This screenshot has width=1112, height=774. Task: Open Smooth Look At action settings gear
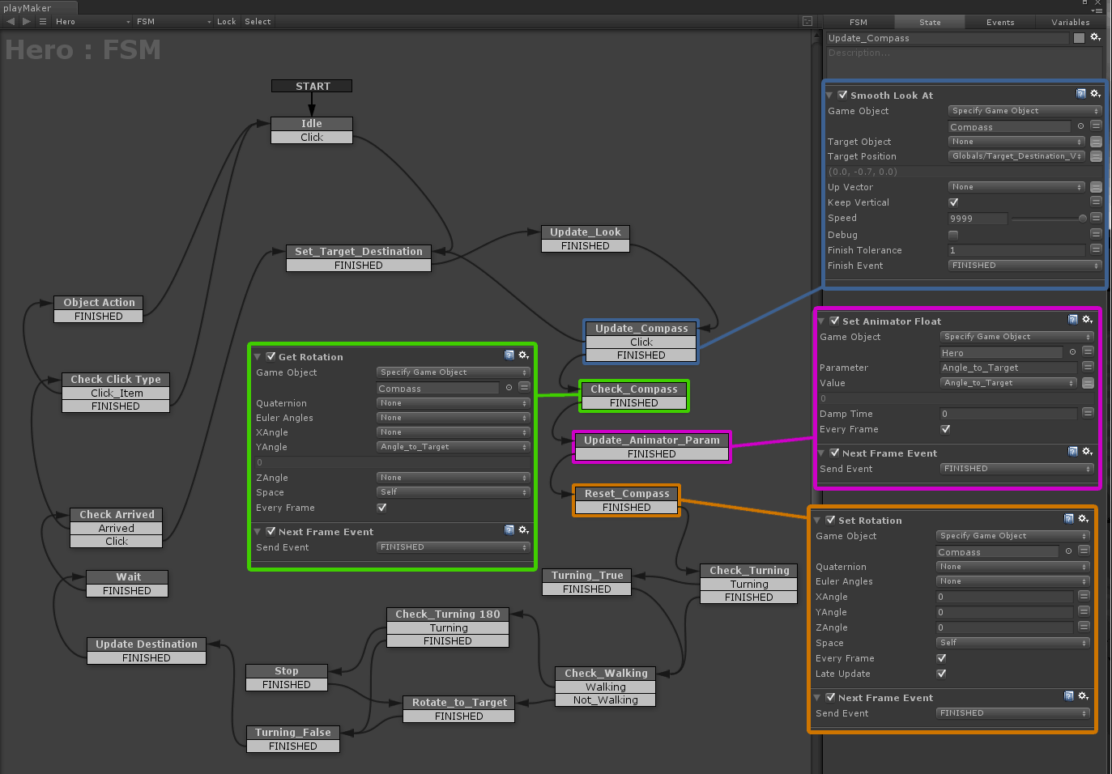pyautogui.click(x=1095, y=94)
